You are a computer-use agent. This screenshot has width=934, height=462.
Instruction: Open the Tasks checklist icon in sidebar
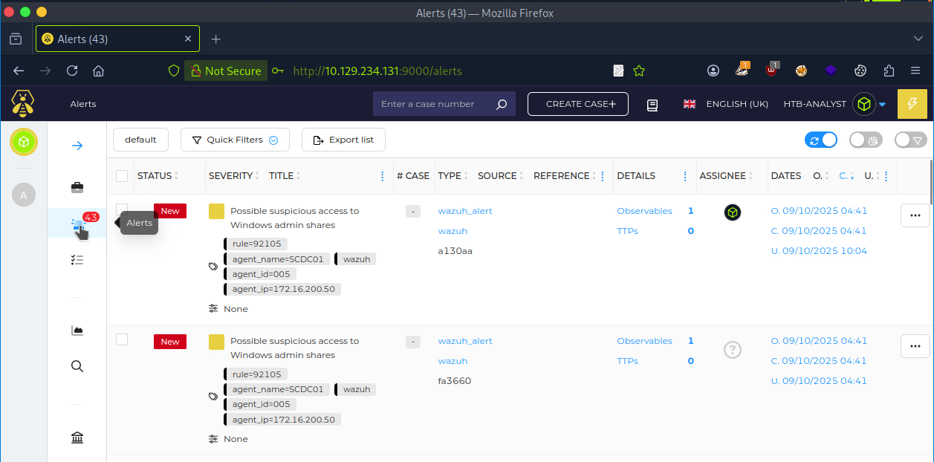pos(77,259)
